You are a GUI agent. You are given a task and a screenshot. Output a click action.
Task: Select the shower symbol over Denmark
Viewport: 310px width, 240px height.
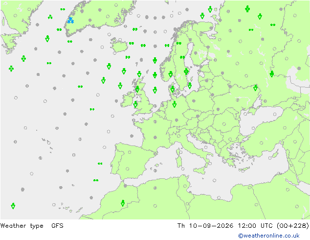click(173, 89)
